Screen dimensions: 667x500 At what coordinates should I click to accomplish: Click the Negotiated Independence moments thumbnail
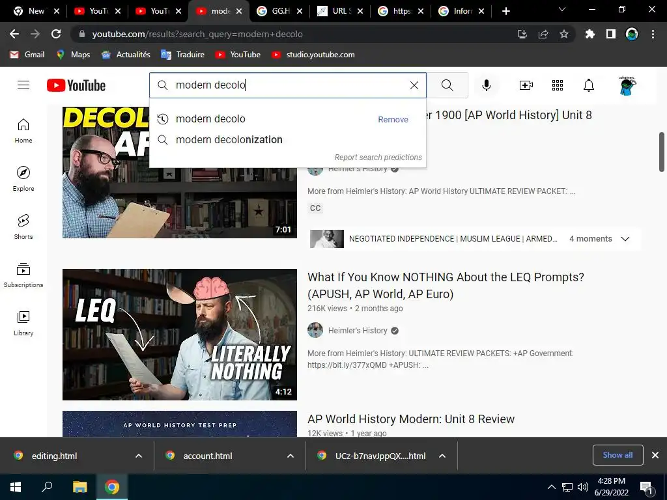click(x=327, y=239)
